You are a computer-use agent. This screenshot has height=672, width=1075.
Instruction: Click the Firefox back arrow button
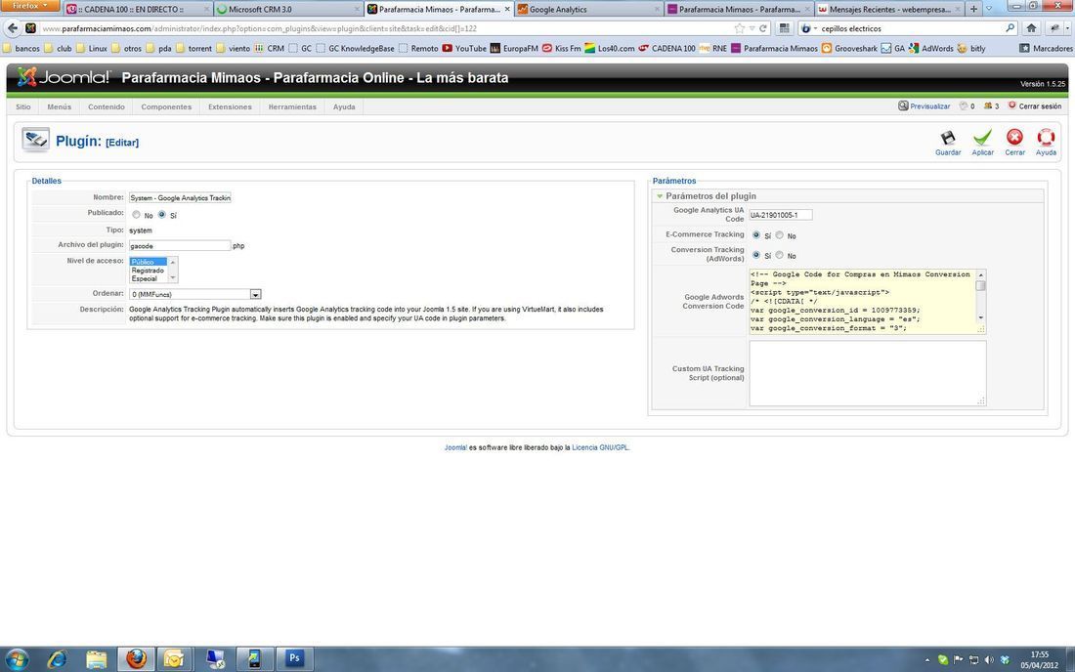(x=13, y=28)
